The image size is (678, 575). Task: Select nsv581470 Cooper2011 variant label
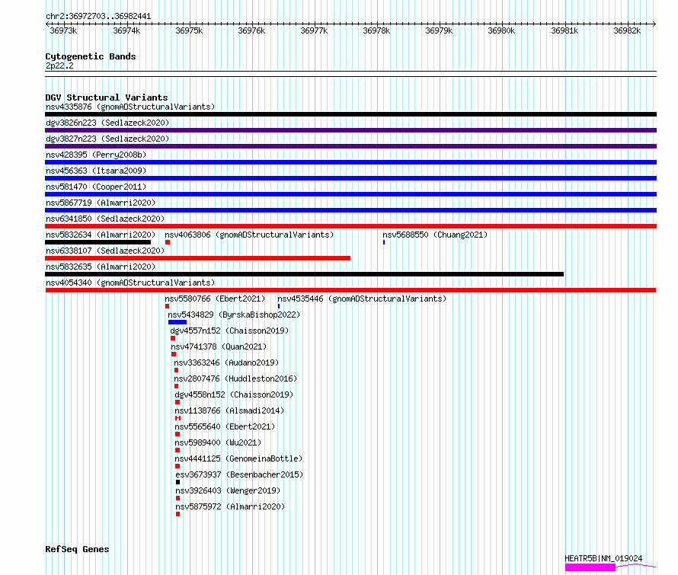point(96,187)
